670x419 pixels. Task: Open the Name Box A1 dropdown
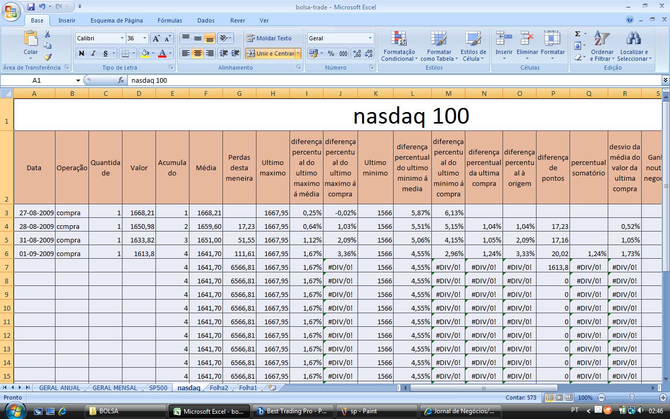[78, 80]
